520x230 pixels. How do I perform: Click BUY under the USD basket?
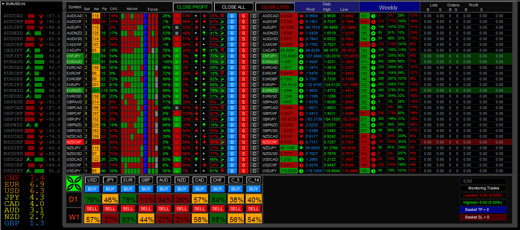click(92, 189)
